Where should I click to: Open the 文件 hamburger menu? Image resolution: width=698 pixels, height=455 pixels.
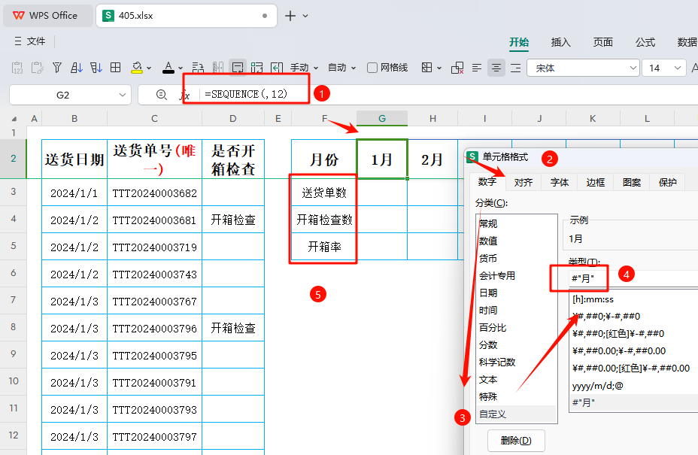(x=30, y=41)
